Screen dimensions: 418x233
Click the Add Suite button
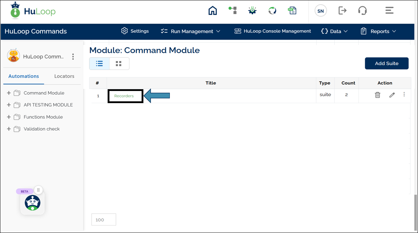pos(387,64)
